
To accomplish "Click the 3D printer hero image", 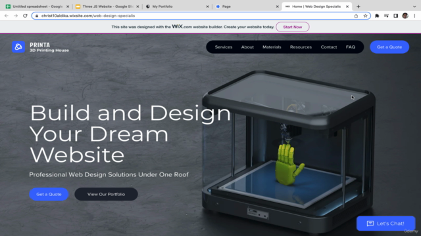I will coord(289,151).
